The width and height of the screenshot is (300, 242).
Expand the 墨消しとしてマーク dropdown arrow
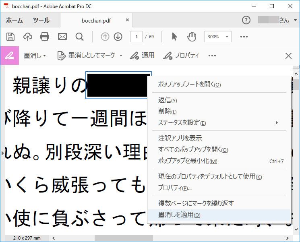click(121, 56)
